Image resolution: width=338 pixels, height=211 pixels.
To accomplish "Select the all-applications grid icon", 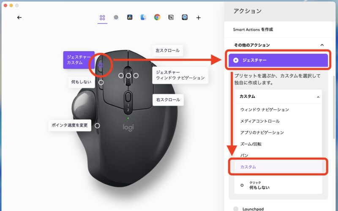I will point(102,17).
